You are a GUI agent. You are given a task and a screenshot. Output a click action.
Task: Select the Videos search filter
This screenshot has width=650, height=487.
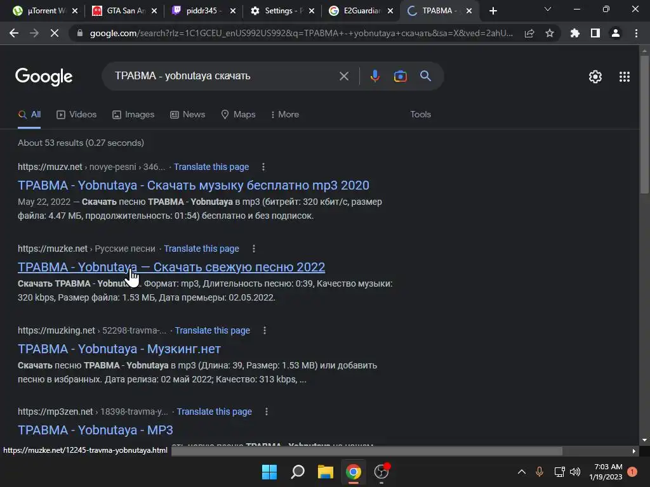point(76,114)
